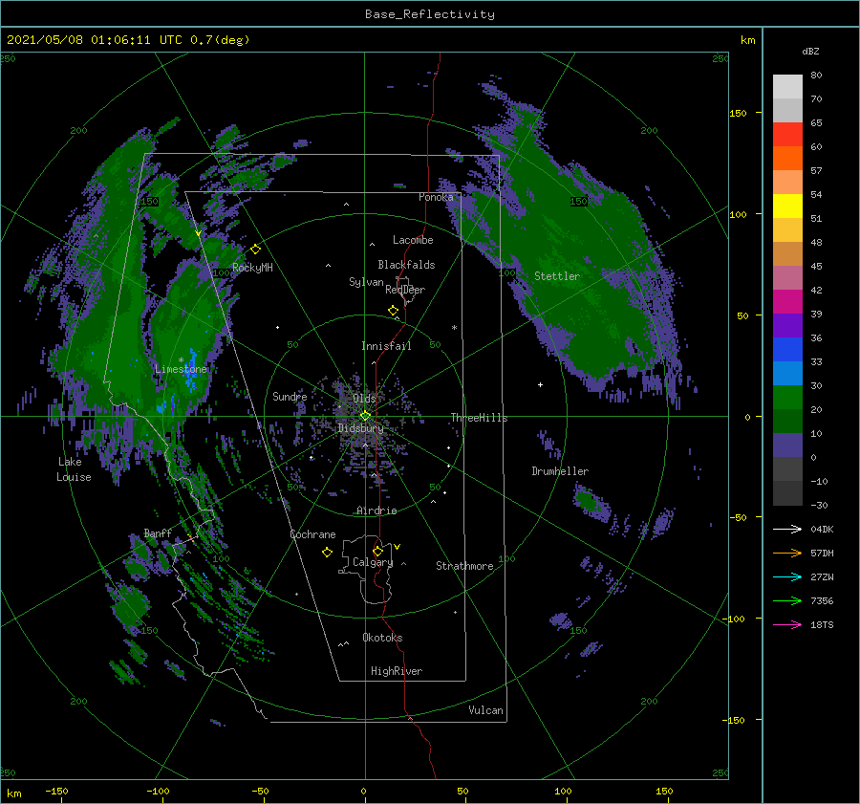This screenshot has width=860, height=804.
Task: Click the yellow diamond marker above Calgary
Action: (377, 551)
